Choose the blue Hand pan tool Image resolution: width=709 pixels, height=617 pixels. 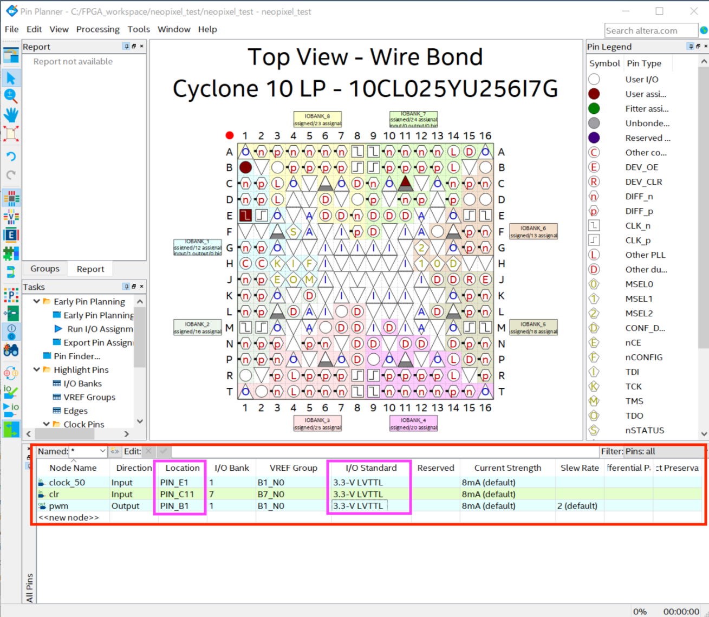coord(11,114)
